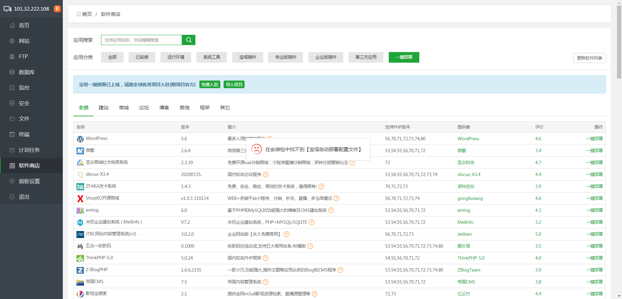Open 数据库 in the sidebar

click(31, 72)
